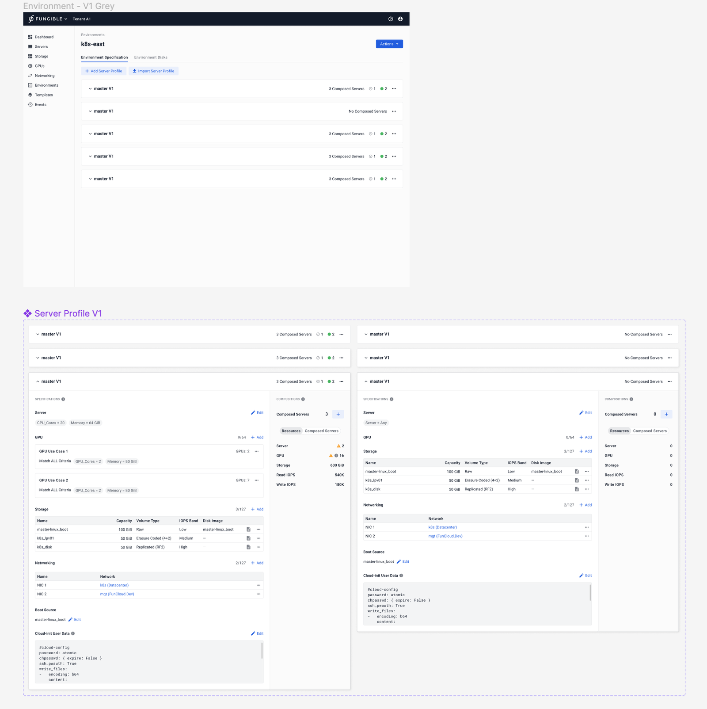Switch to Environment Disks tab
This screenshot has height=709, width=707.
pos(151,57)
